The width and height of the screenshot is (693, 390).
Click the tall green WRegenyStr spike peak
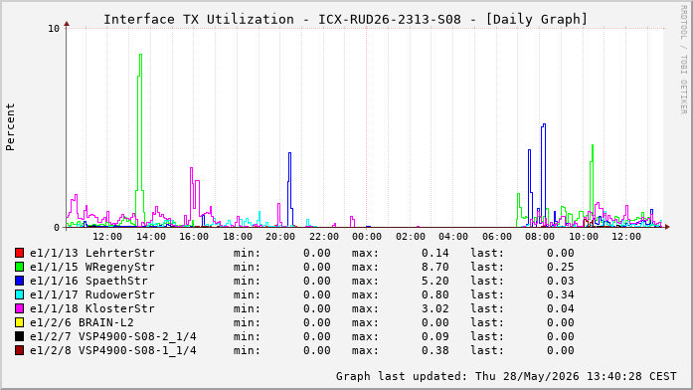tap(140, 55)
